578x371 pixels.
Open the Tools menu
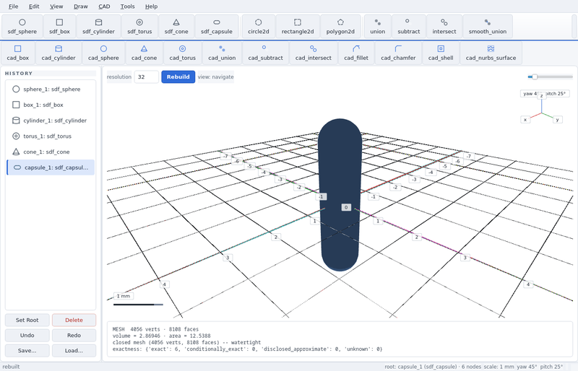point(128,6)
